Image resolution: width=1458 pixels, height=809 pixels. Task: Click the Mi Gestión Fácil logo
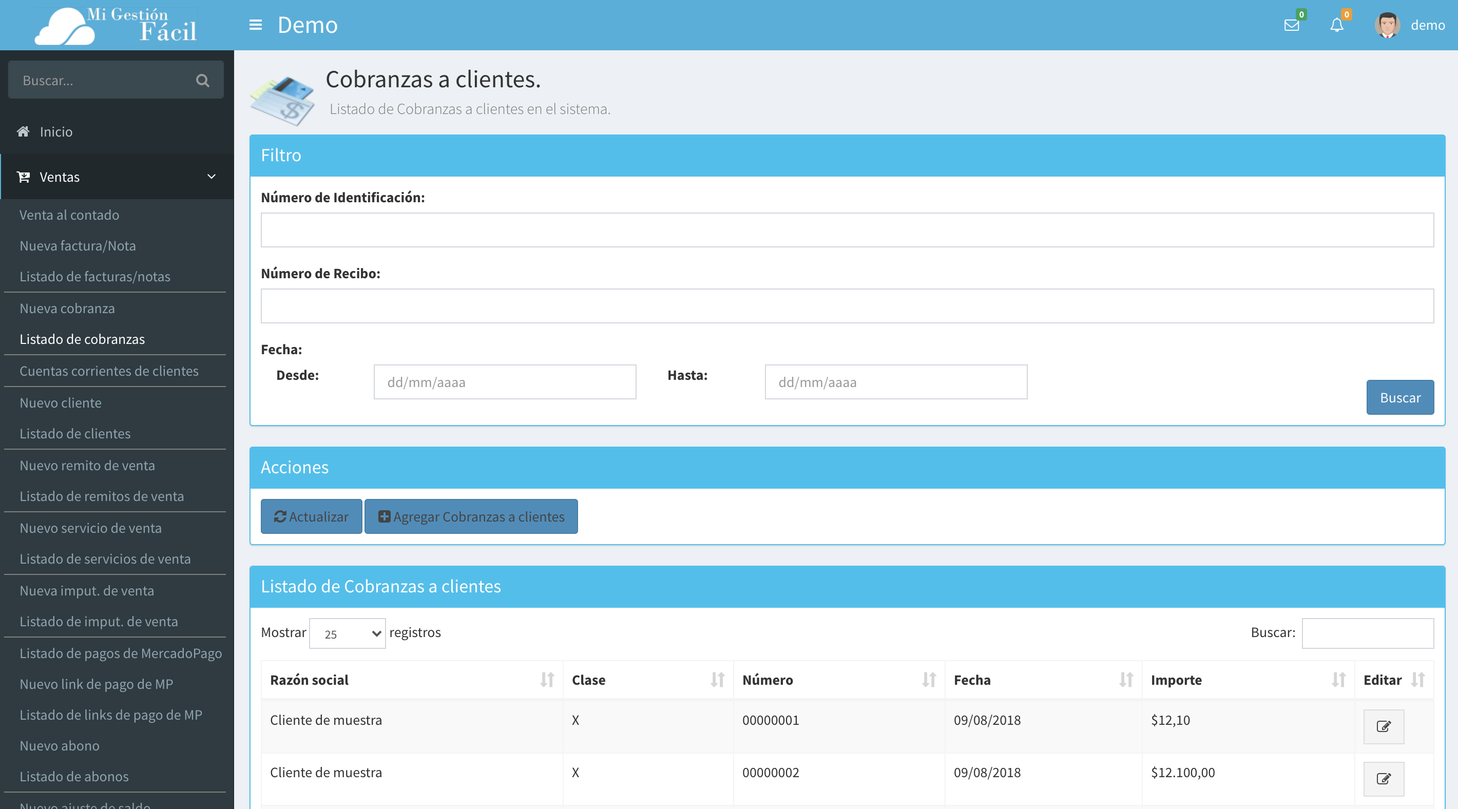tap(116, 25)
